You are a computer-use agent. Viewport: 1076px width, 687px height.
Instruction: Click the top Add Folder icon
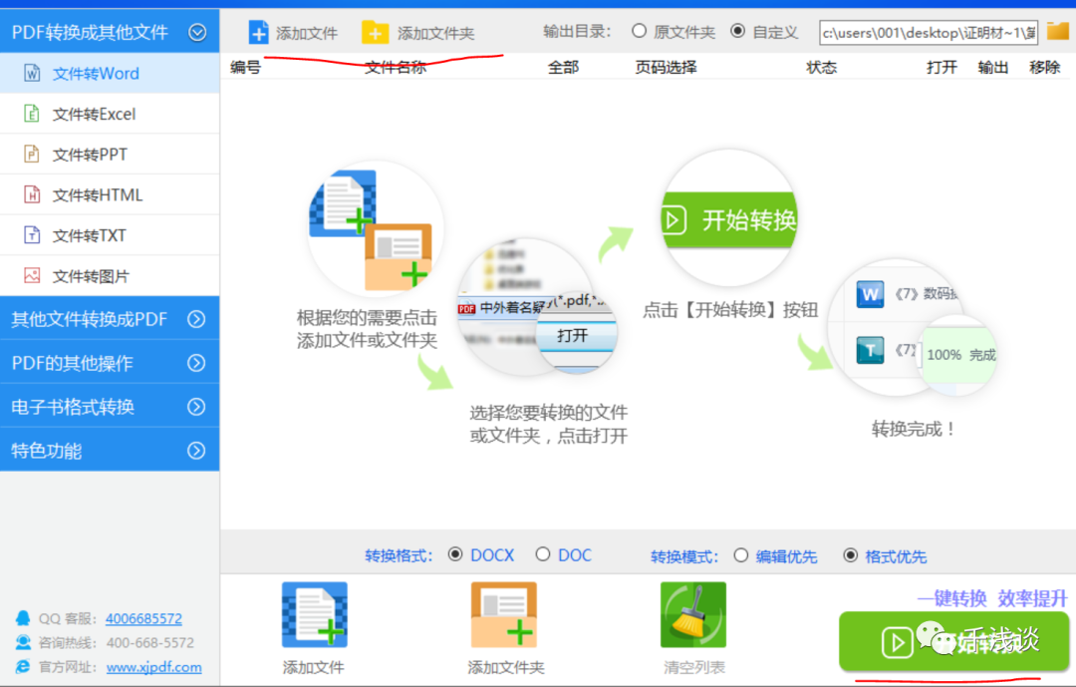[x=375, y=32]
